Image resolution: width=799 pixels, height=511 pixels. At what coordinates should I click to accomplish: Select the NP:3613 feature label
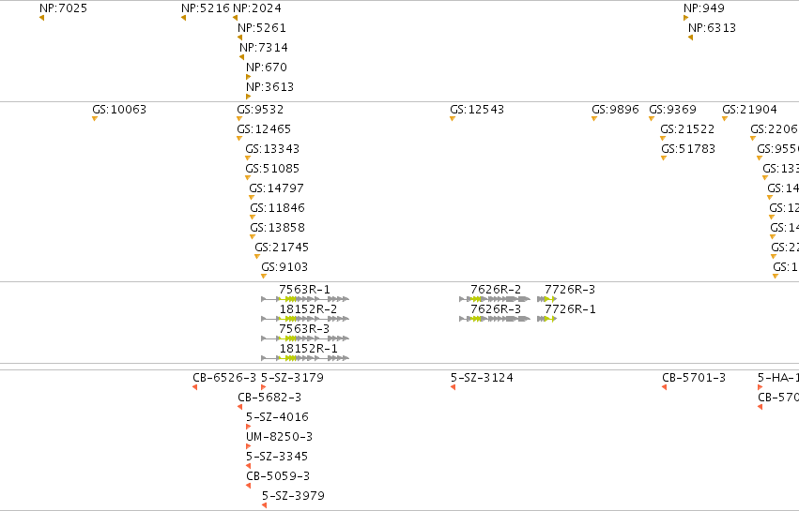coord(270,87)
